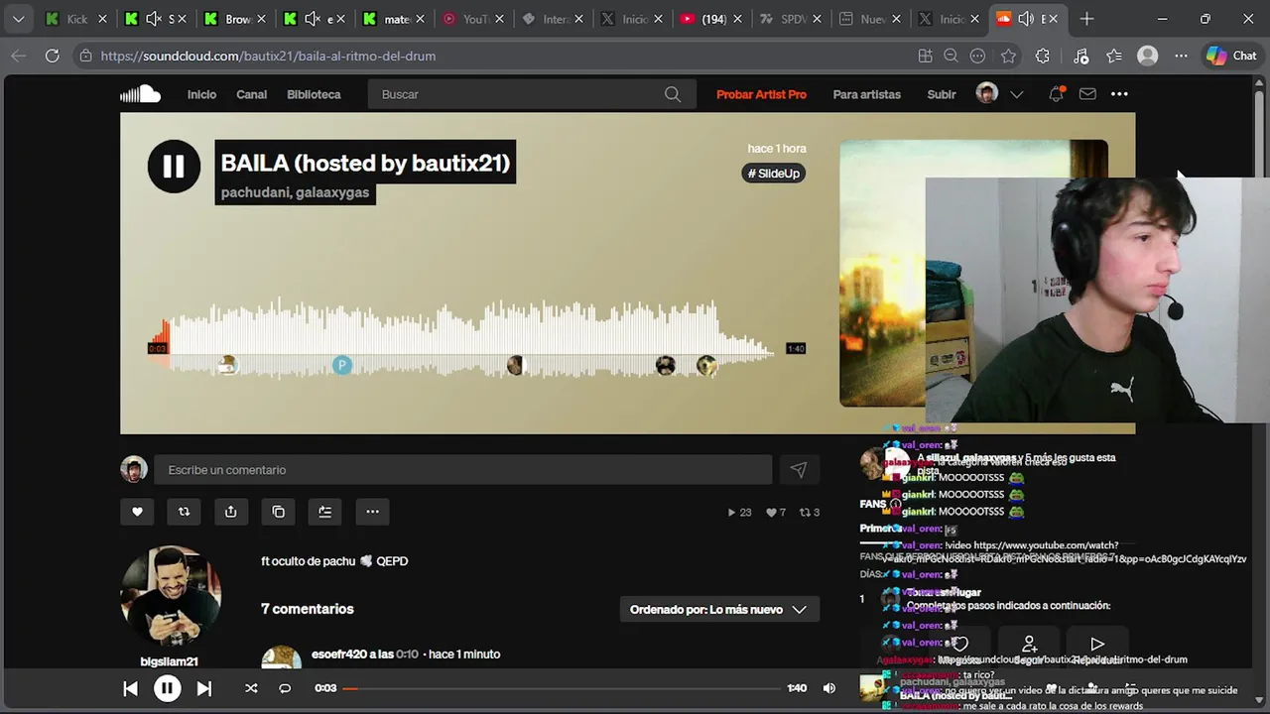The image size is (1270, 714).
Task: Click the 'BAILA (hosted by bautix21)' title
Action: 365,163
